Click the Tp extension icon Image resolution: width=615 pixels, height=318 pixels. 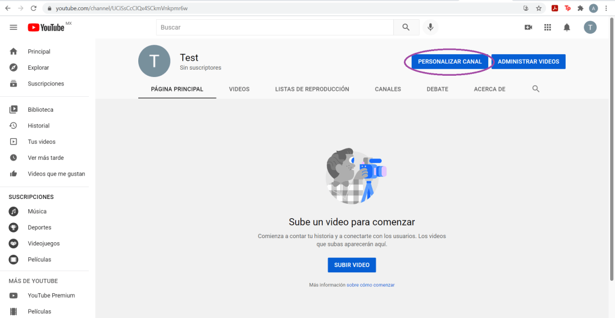[568, 8]
